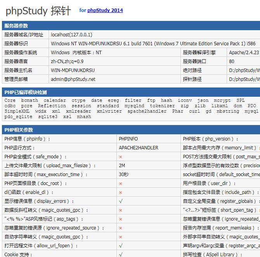The height and width of the screenshot is (257, 260).
Task: Click the admin@phpStudy.net email value
Action: point(73,79)
